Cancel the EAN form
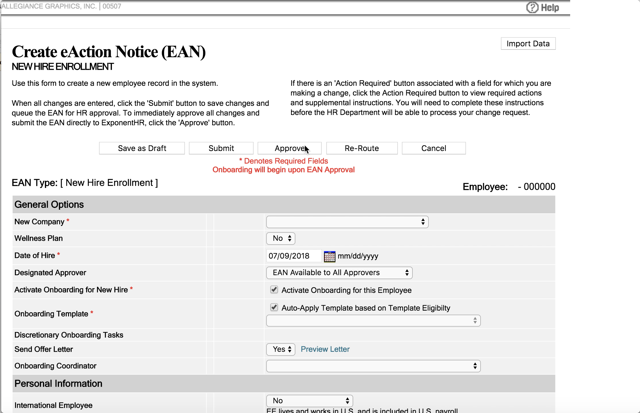 434,148
